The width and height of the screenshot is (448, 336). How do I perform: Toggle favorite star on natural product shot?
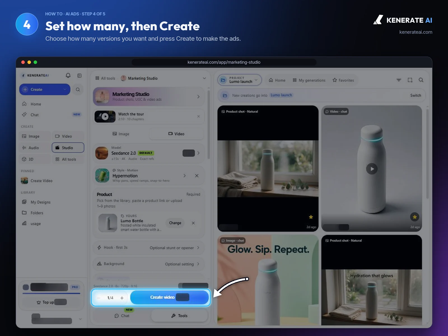(311, 217)
